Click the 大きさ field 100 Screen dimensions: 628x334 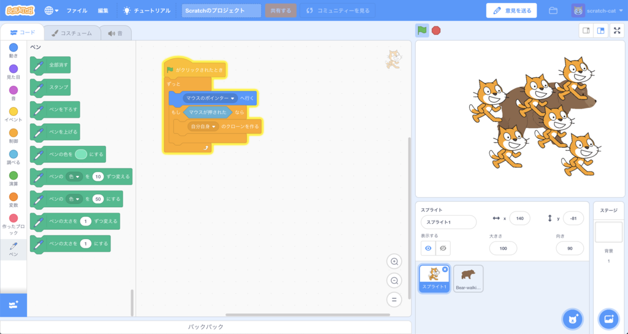pyautogui.click(x=503, y=248)
